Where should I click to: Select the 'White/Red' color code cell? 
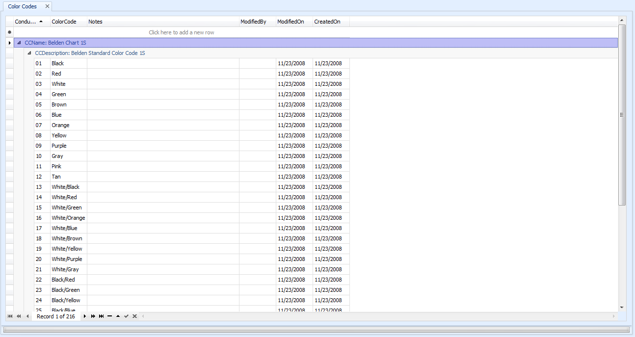pos(68,197)
